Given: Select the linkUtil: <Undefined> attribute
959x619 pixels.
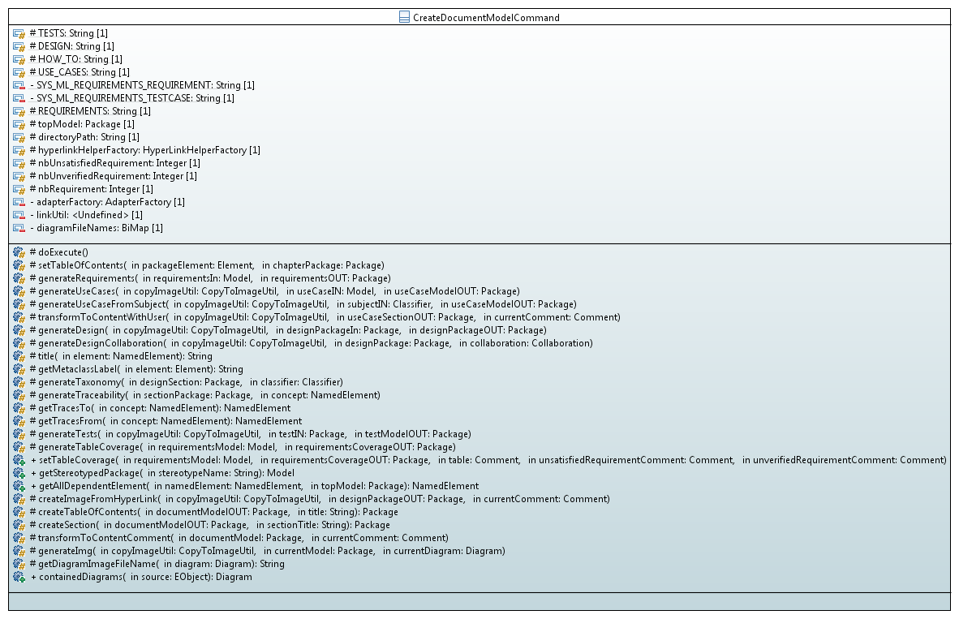Looking at the screenshot, I should pyautogui.click(x=86, y=215).
